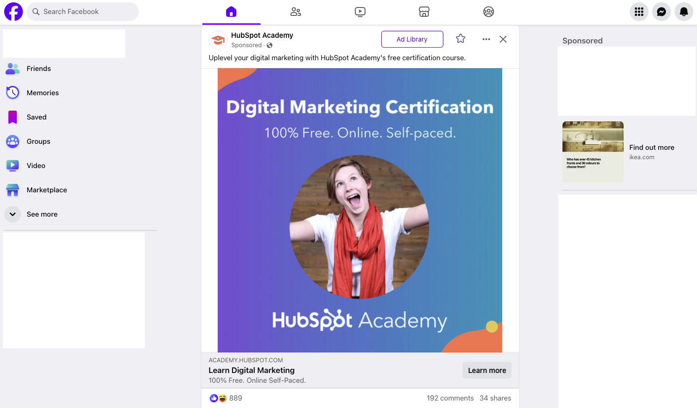Open the Groups tab in top navigation

(x=489, y=12)
